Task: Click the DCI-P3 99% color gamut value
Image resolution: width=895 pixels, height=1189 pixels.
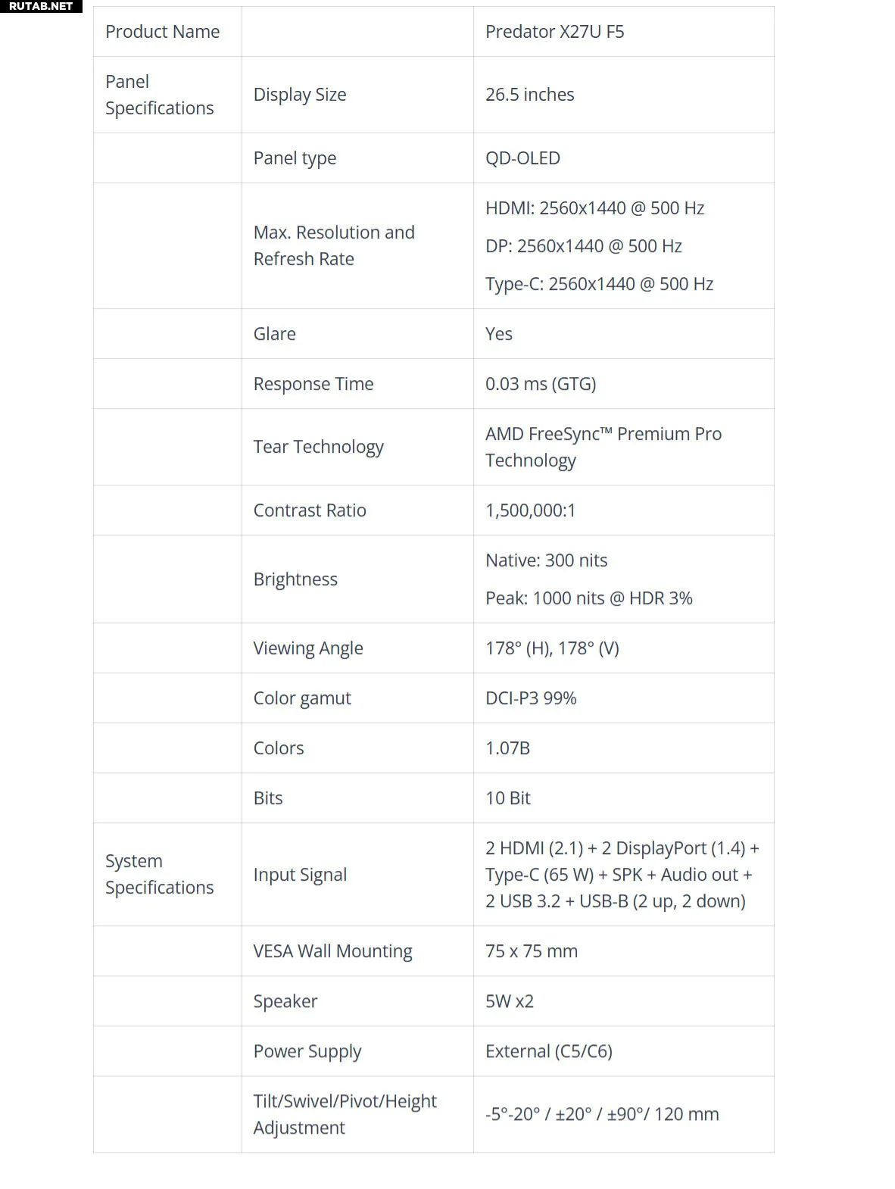Action: pos(531,698)
